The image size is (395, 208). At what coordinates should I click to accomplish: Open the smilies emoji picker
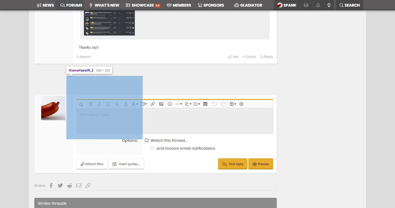click(170, 104)
